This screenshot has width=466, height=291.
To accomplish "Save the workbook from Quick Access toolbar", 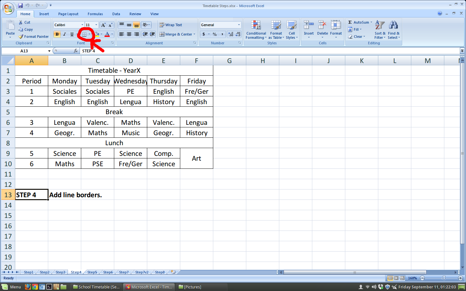I will tap(20, 5).
